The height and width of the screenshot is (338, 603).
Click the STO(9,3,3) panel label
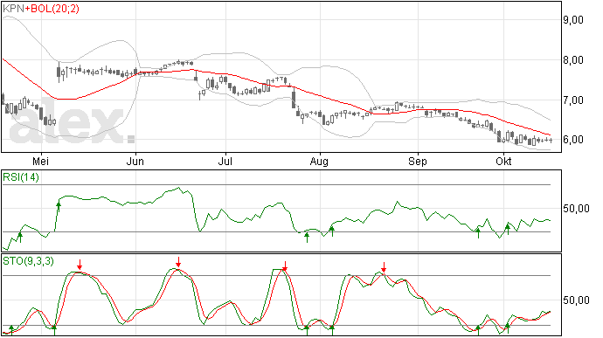click(28, 261)
